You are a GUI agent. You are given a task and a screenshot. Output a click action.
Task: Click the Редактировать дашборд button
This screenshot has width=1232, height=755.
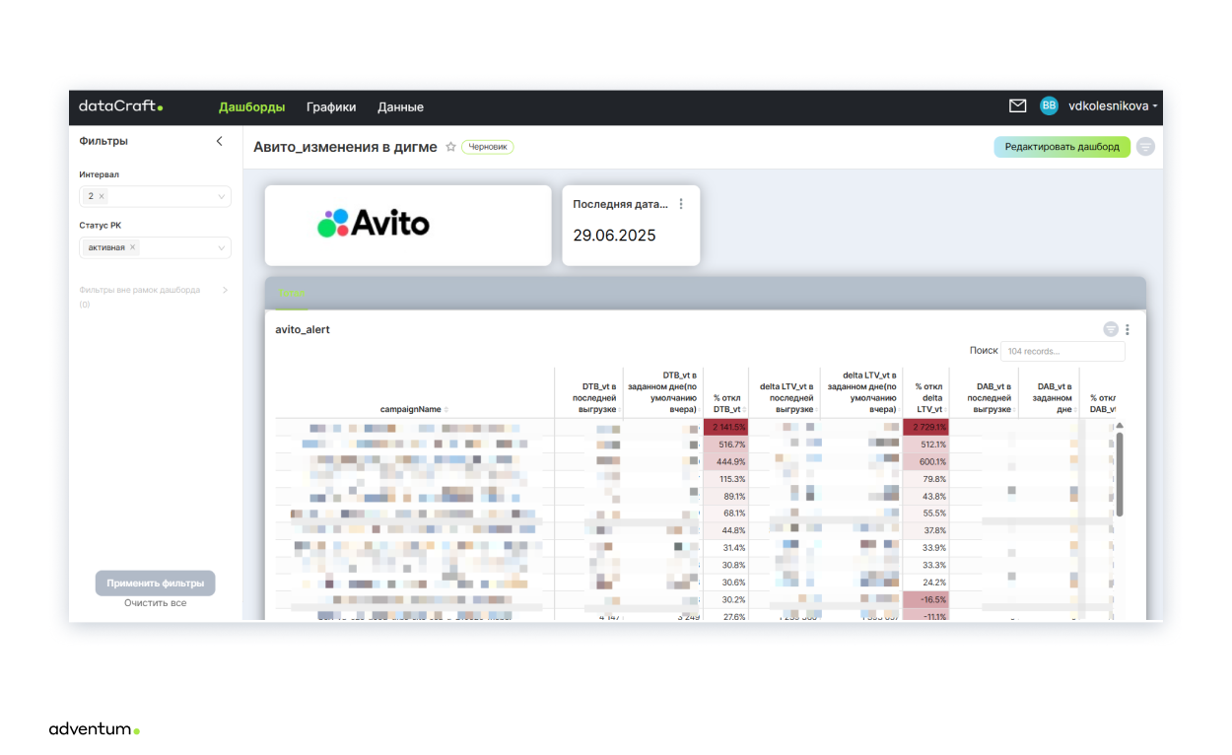tap(1061, 147)
